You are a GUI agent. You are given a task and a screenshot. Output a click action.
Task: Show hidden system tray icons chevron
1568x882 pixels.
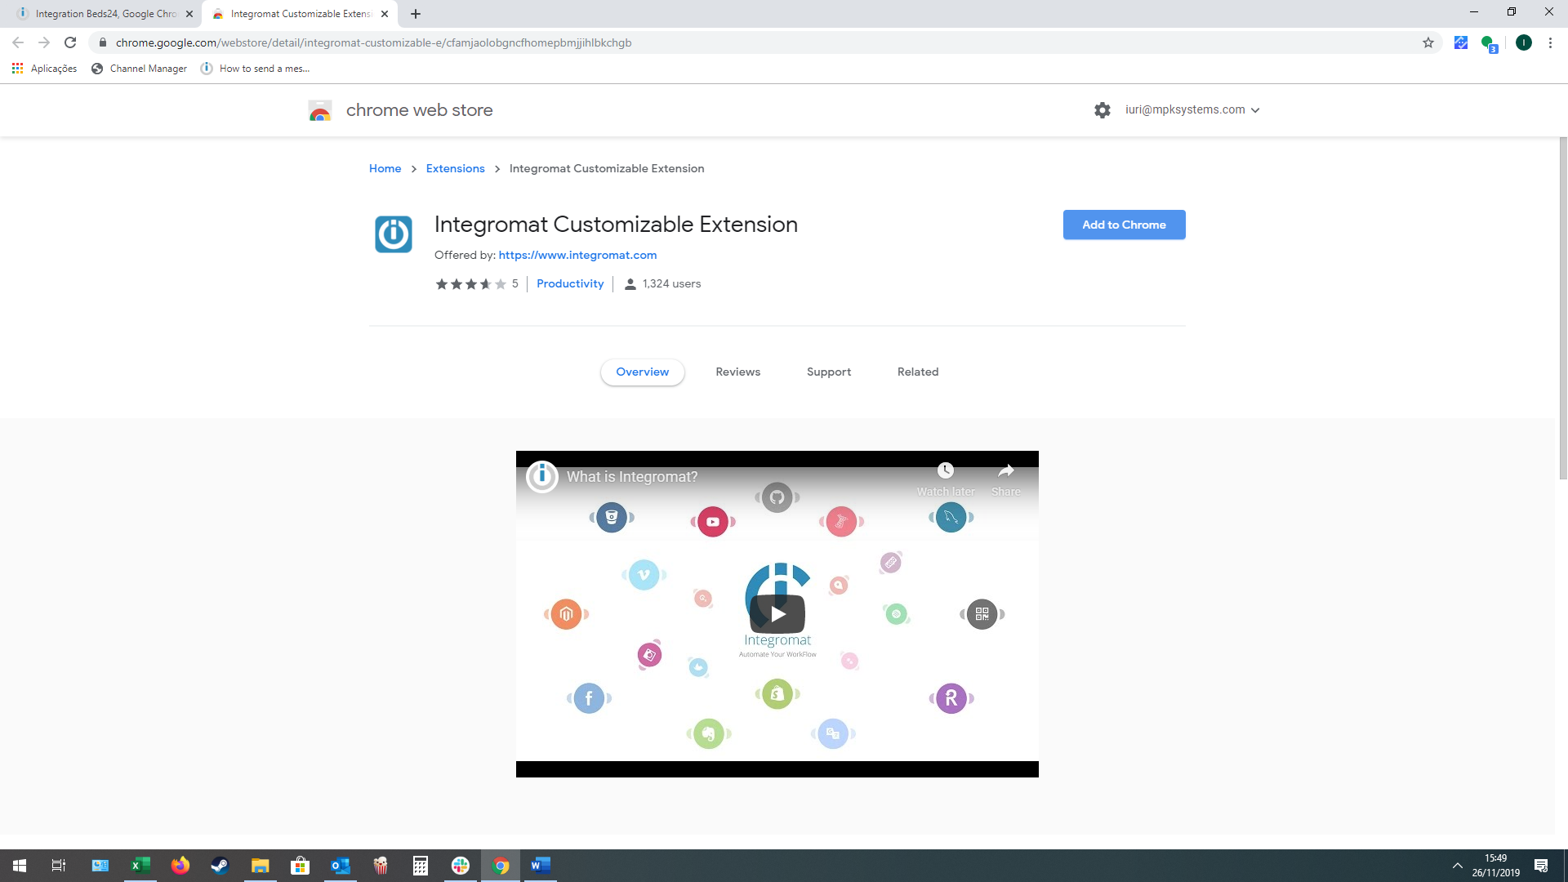1457,866
